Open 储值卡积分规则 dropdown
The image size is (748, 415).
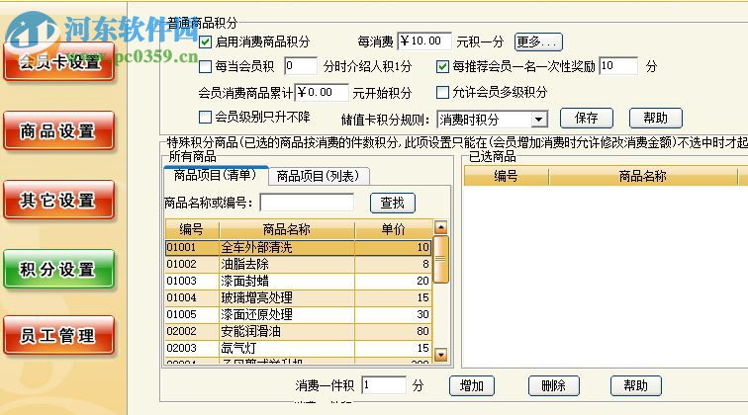click(539, 120)
